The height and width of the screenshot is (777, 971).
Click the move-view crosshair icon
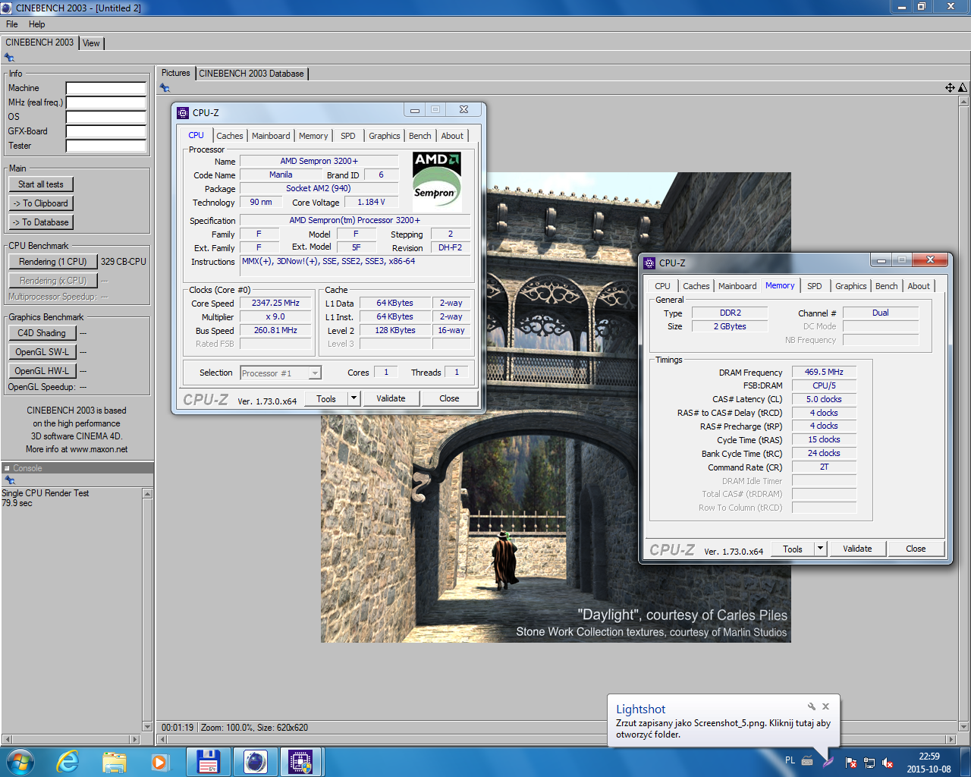[x=950, y=88]
